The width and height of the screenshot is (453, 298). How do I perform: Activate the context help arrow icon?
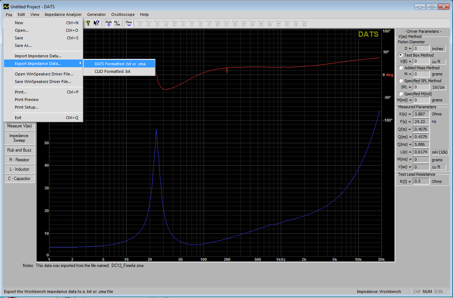point(96,23)
